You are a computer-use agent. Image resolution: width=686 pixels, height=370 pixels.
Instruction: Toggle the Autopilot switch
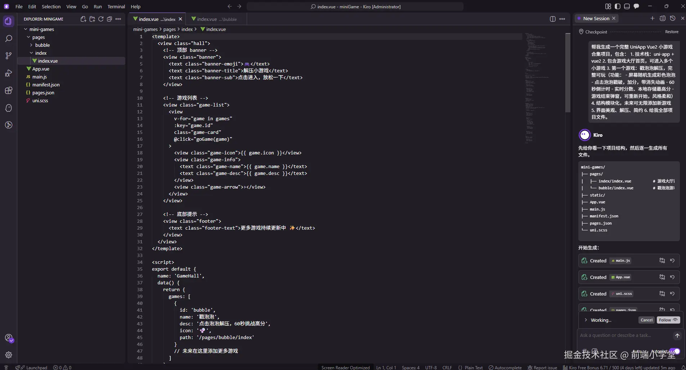coord(675,351)
